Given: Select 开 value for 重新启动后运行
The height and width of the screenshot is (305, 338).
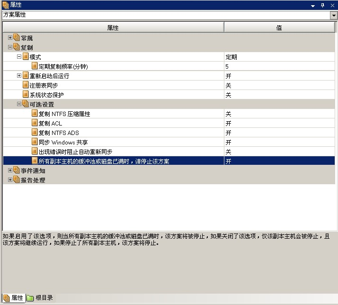Looking at the screenshot, I should (x=228, y=76).
